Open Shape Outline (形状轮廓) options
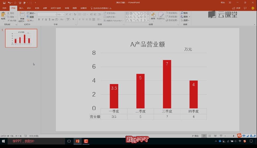This screenshot has height=148, width=257. click(172, 17)
